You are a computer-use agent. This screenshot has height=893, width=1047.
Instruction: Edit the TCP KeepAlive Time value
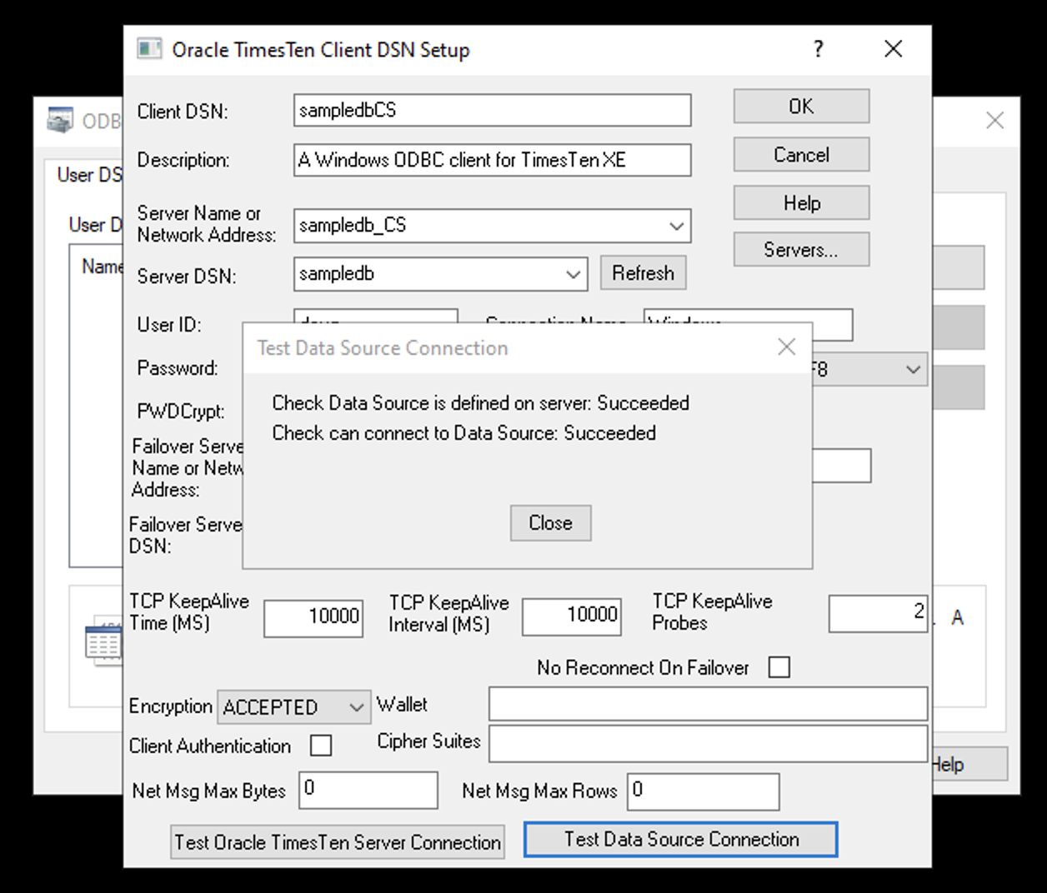point(313,617)
